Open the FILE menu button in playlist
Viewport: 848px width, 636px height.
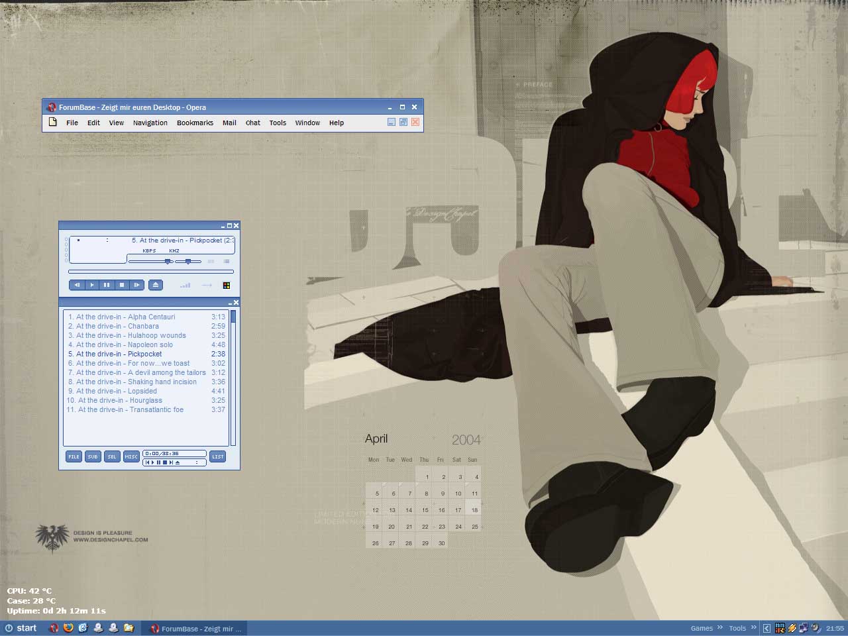(74, 456)
